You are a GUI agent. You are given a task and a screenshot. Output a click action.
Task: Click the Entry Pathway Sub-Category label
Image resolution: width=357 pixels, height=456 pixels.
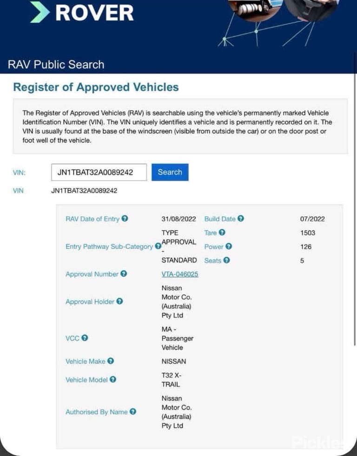tap(109, 247)
